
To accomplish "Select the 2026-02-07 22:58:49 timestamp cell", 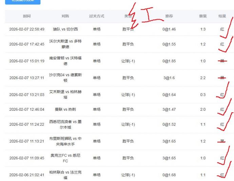I will pos(27,29).
